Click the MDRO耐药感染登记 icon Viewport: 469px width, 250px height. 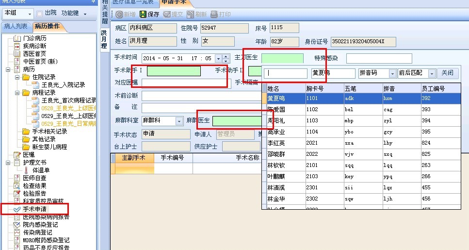[17, 240]
